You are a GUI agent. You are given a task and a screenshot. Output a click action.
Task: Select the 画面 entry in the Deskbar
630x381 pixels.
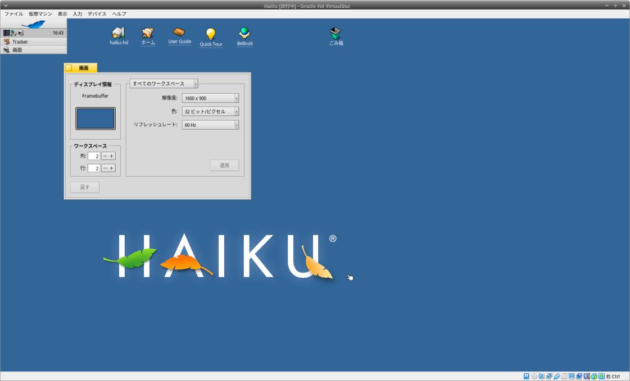pos(34,50)
